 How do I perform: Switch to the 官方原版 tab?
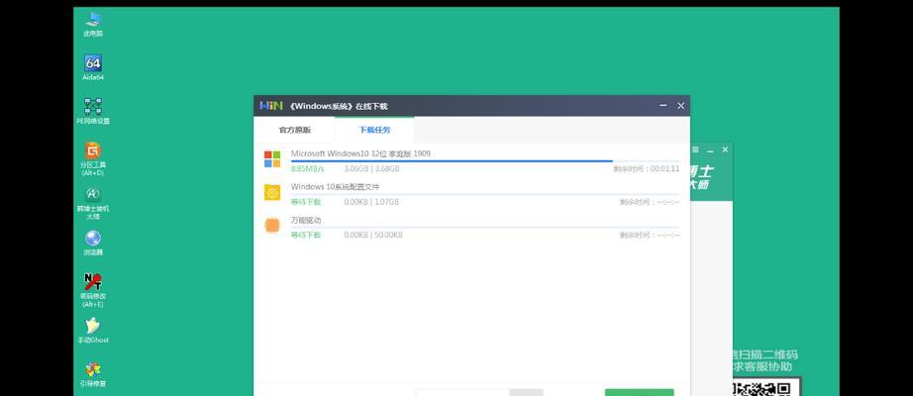(x=295, y=130)
